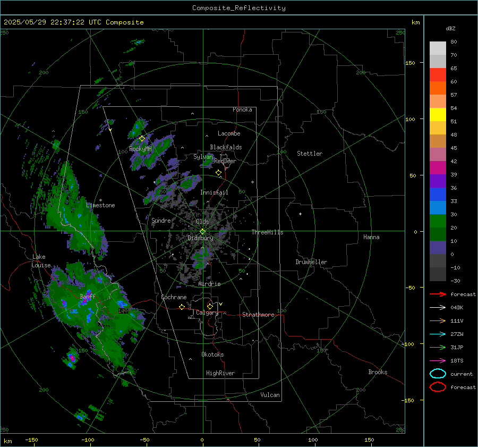Select the Strathmore town label
This screenshot has height=447, width=478.
pyautogui.click(x=258, y=315)
